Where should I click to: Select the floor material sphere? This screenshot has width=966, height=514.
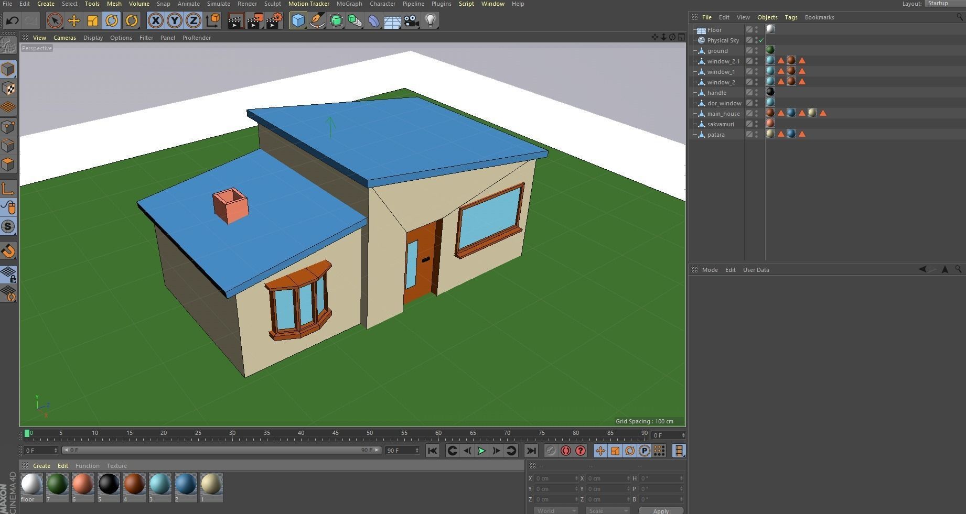point(31,484)
